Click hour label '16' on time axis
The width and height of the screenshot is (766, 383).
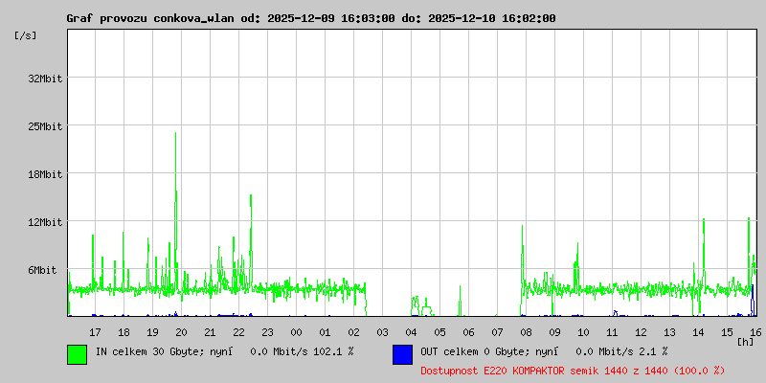[x=755, y=332]
